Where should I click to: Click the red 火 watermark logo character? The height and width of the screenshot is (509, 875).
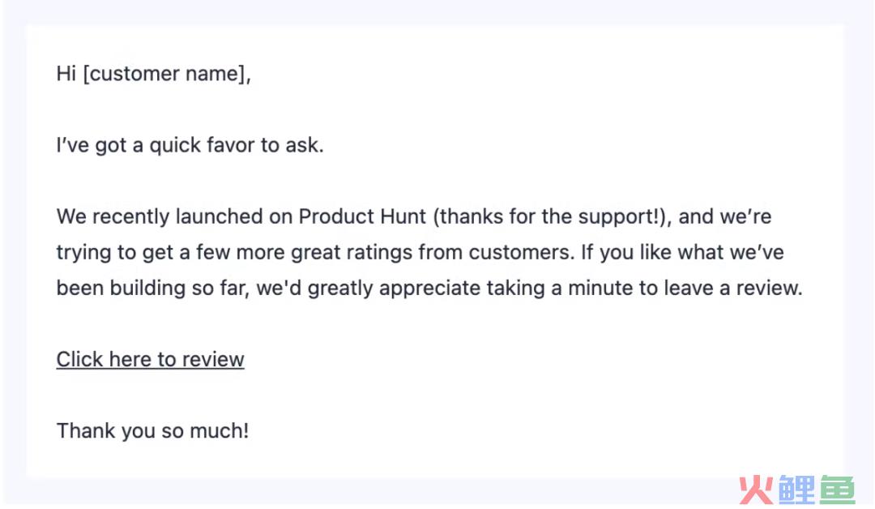756,490
